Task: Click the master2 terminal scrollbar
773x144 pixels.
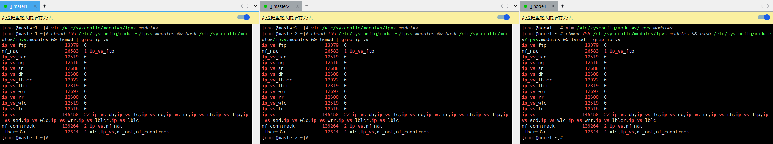Action: [515, 84]
